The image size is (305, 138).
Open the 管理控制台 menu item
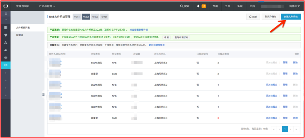coord(22,6)
